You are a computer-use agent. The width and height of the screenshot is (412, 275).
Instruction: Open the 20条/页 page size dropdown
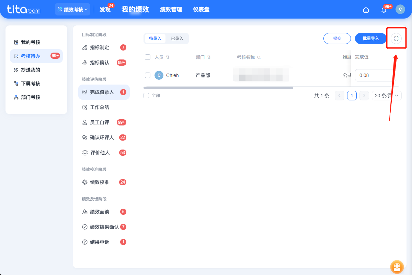pyautogui.click(x=387, y=95)
